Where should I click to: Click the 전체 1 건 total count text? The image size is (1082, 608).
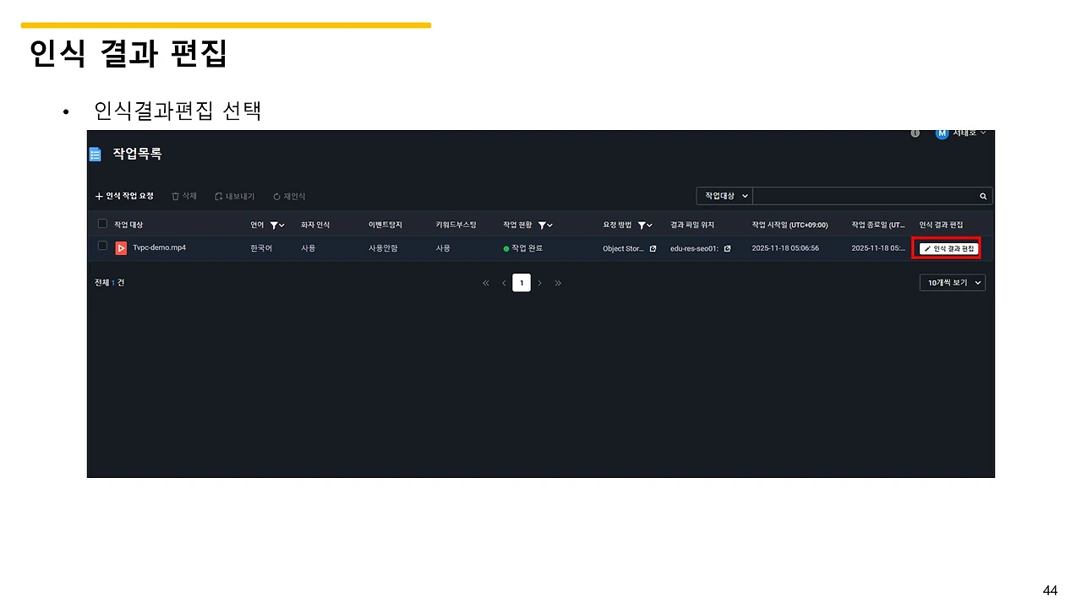[109, 283]
